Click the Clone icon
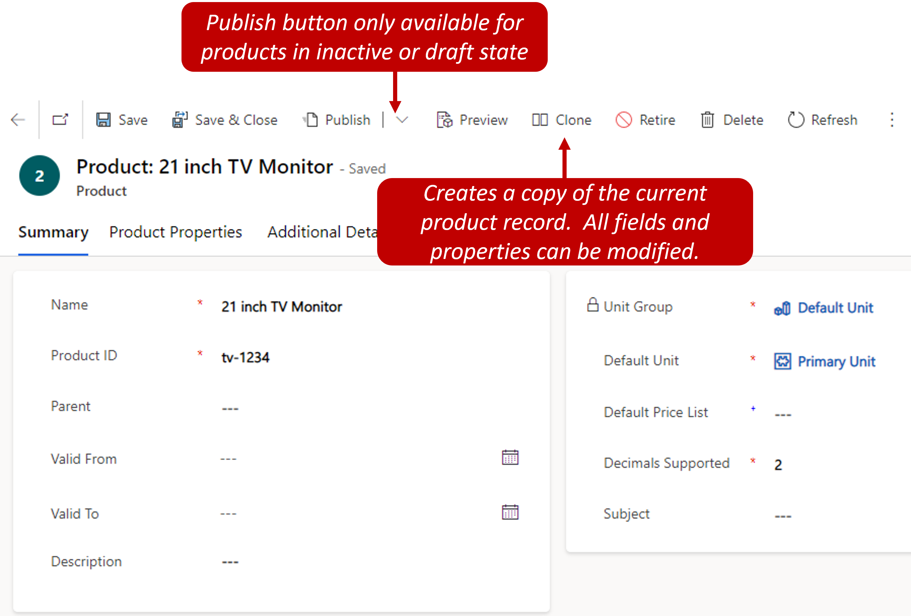 (x=539, y=120)
